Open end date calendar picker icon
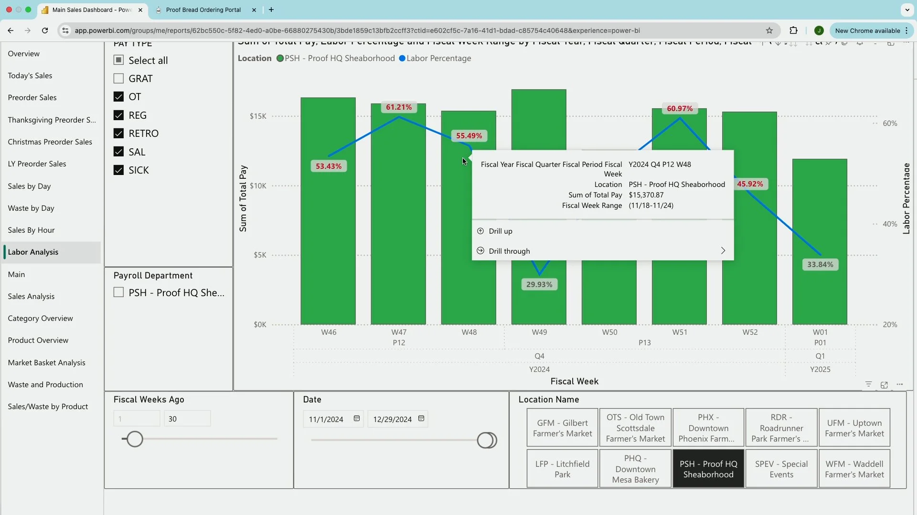This screenshot has width=917, height=515. click(421, 419)
